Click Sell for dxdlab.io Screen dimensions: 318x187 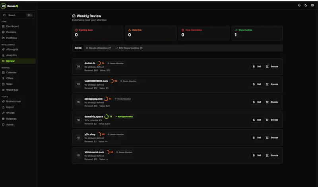tap(256, 66)
